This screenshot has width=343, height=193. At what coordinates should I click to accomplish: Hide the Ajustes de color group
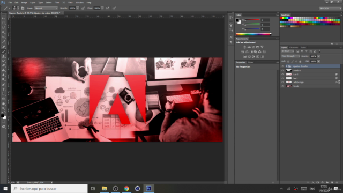point(282,66)
